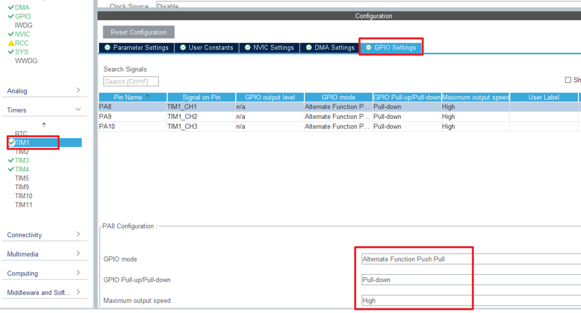Click the User Label column header
Screen dimensions: 581x313
(544, 97)
